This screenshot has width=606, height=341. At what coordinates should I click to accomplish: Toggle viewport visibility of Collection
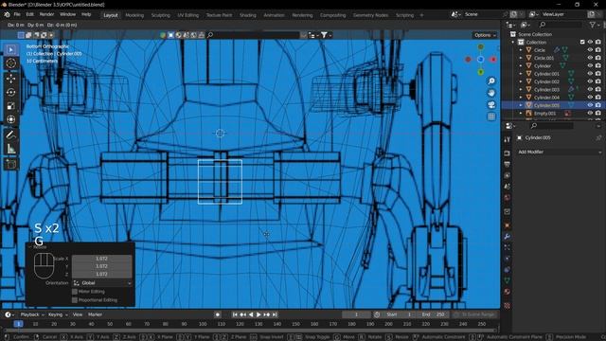pyautogui.click(x=590, y=42)
